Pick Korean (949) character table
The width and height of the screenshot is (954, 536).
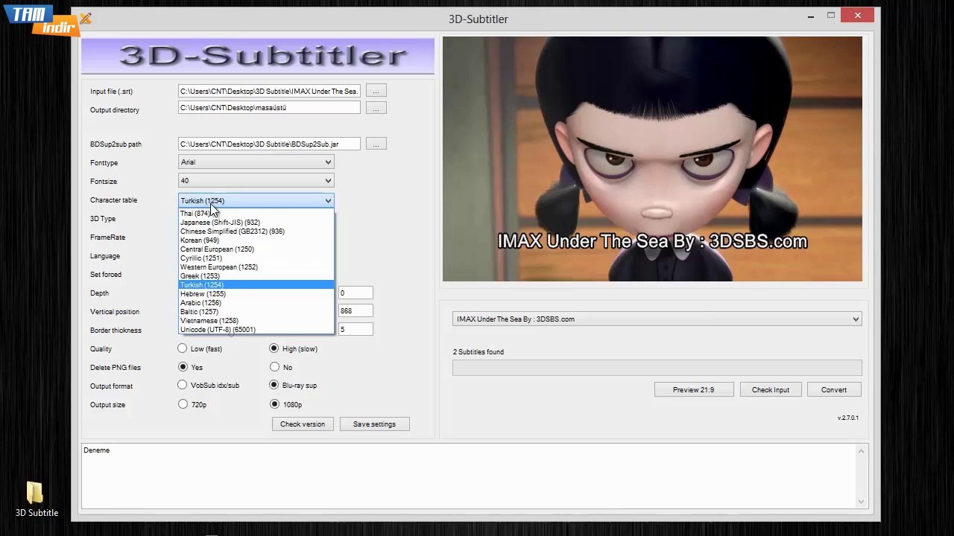(256, 240)
